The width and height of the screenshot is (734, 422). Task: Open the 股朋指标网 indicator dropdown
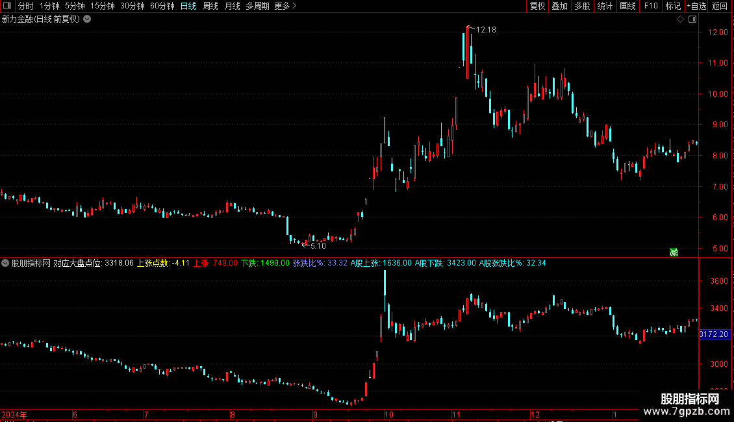5,263
